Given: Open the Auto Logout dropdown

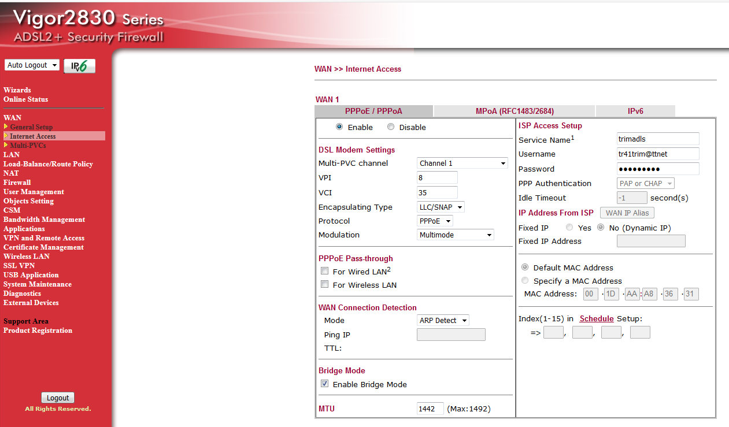Looking at the screenshot, I should 32,65.
